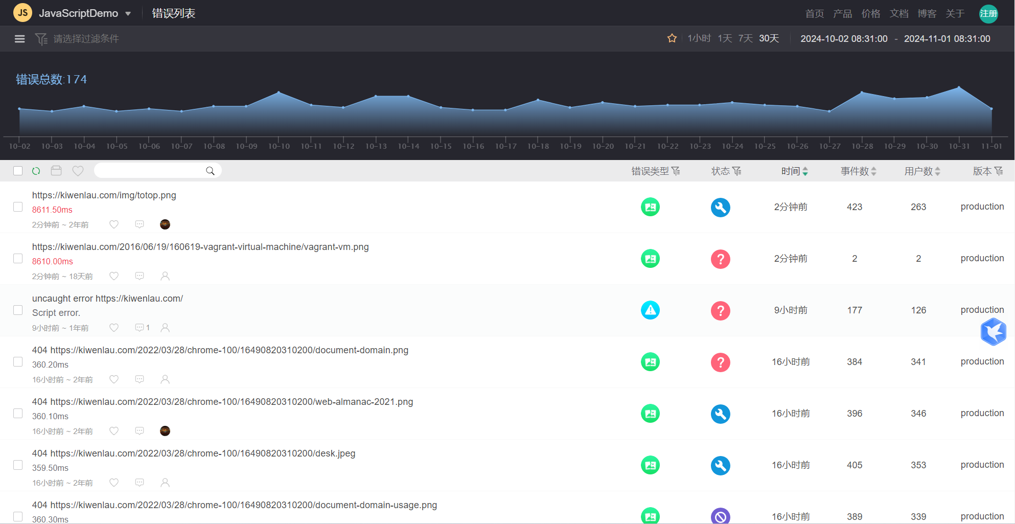Image resolution: width=1015 pixels, height=524 pixels.
Task: Click the 10-10 data point on the chart
Action: 279,92
